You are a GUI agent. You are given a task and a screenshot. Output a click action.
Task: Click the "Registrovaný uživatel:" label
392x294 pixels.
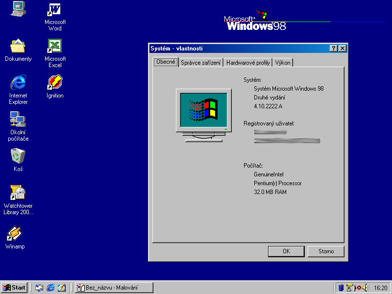(269, 123)
